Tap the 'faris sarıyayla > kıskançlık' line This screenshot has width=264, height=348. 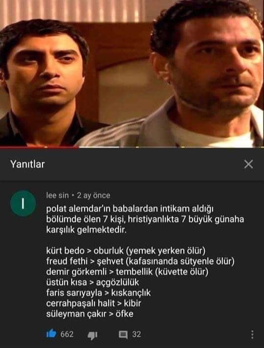(98, 293)
